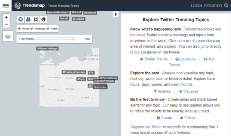Click the 7 Day History slider handle
The image size is (231, 136).
74,39
